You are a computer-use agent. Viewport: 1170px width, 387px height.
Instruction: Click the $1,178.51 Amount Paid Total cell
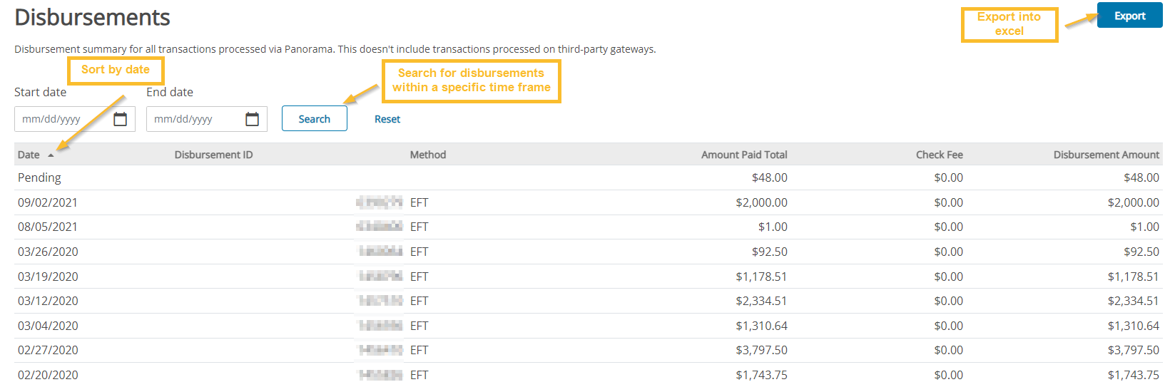coord(762,277)
